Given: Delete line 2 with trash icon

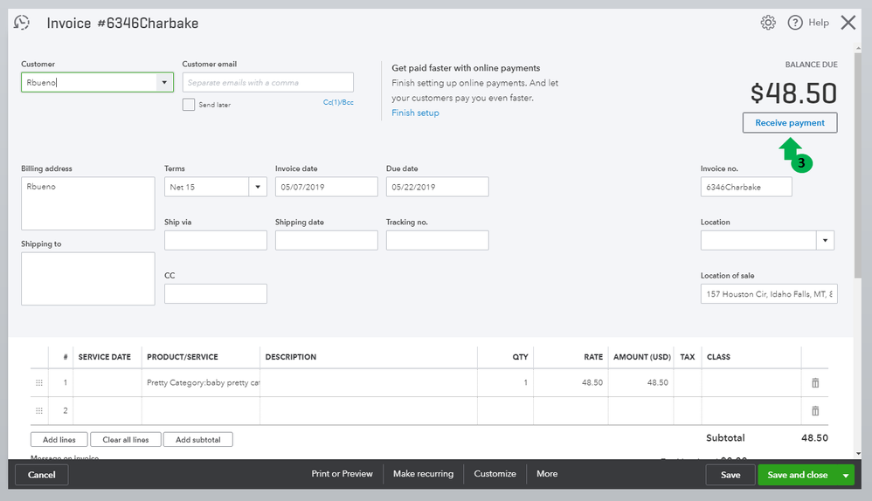Looking at the screenshot, I should (x=815, y=411).
